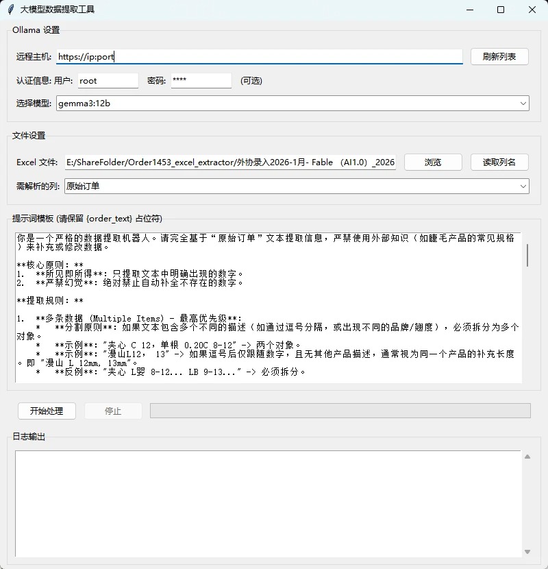Click into the 密码 password field

[201, 81]
